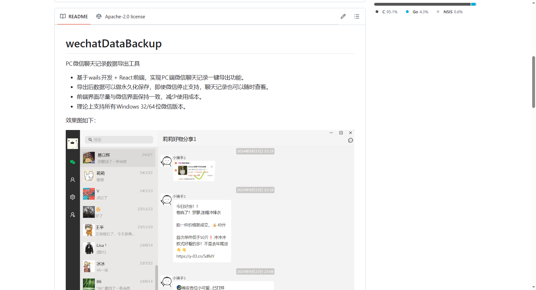Screen dimensions: 536x290
Task: Select the 86 conversation row
Action: coord(118,284)
